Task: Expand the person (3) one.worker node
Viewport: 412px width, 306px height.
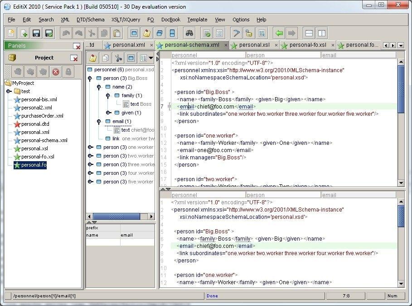Action: click(91, 147)
